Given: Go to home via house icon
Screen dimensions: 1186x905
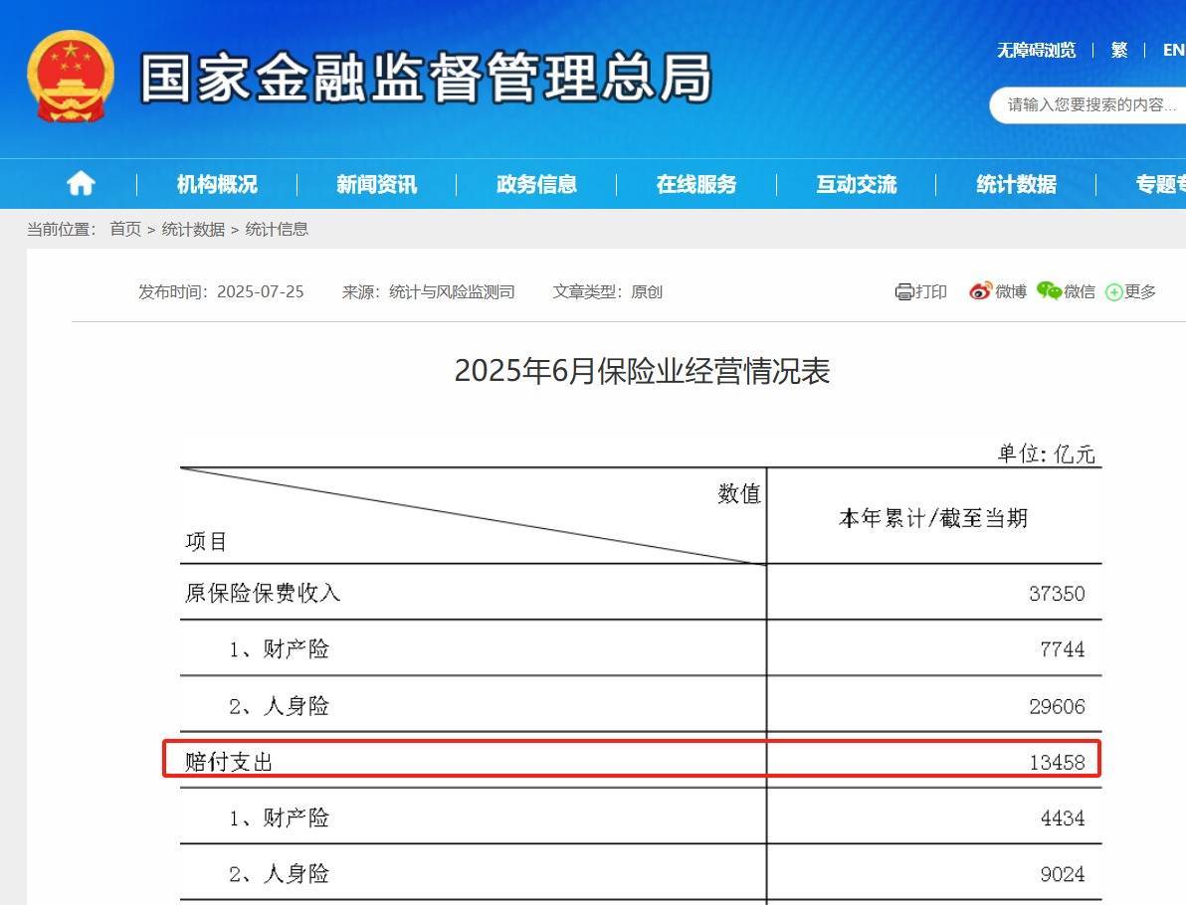Looking at the screenshot, I should pyautogui.click(x=81, y=184).
